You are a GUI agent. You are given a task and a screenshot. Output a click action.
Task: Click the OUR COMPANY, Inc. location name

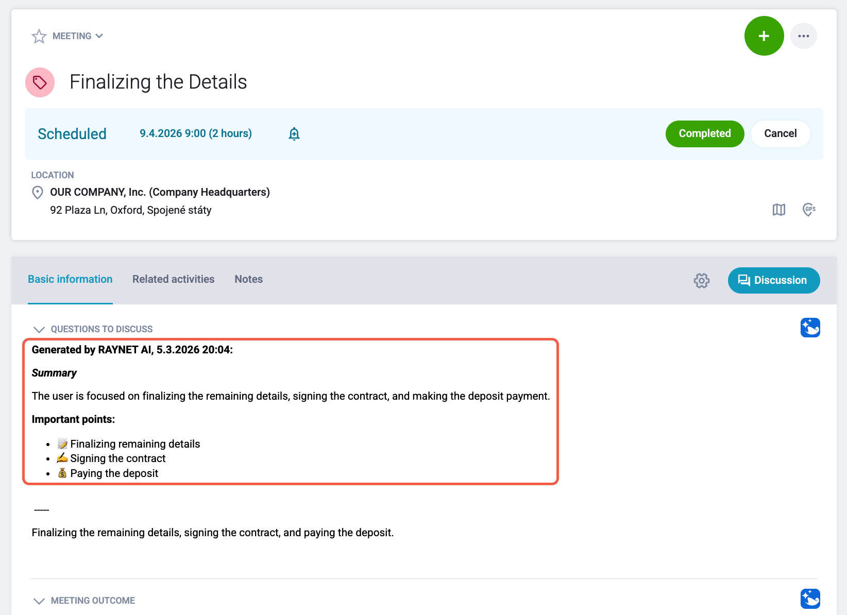click(160, 192)
